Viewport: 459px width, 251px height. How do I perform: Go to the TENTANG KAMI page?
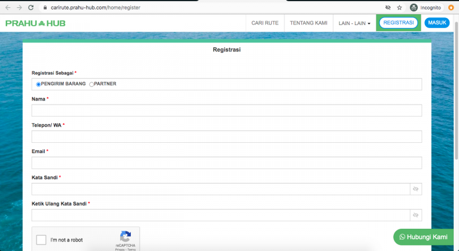pyautogui.click(x=308, y=23)
